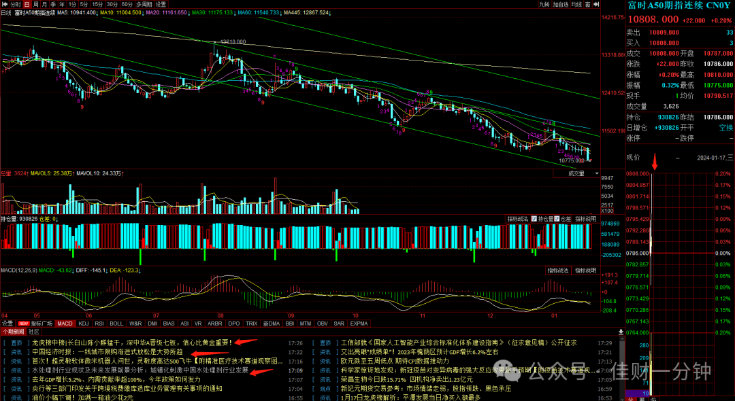Toggle the 仓差 checkbox
The width and height of the screenshot is (735, 401).
click(x=563, y=219)
